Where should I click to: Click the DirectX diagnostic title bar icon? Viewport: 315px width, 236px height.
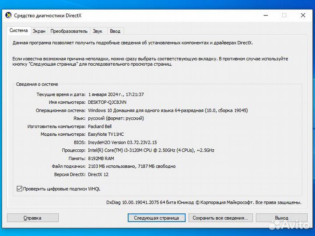[8, 15]
